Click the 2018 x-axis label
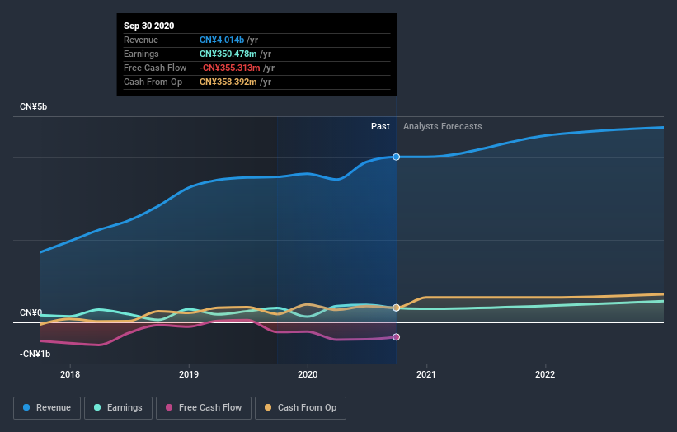 70,374
